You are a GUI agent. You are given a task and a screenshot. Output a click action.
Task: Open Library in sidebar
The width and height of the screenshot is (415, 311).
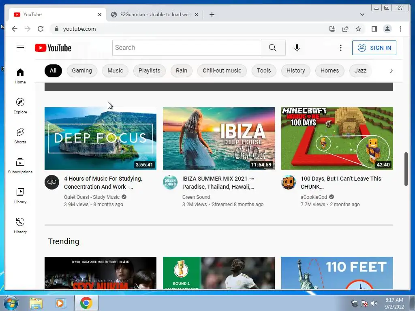(20, 196)
